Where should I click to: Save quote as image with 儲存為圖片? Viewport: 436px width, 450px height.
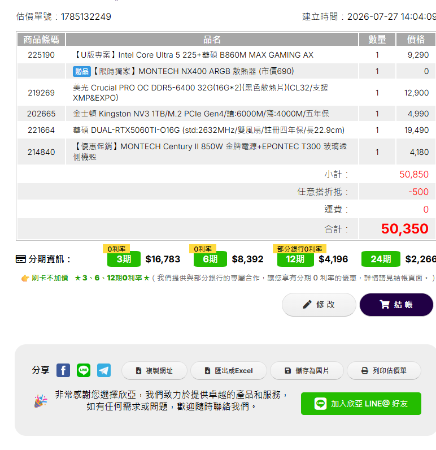coord(307,370)
